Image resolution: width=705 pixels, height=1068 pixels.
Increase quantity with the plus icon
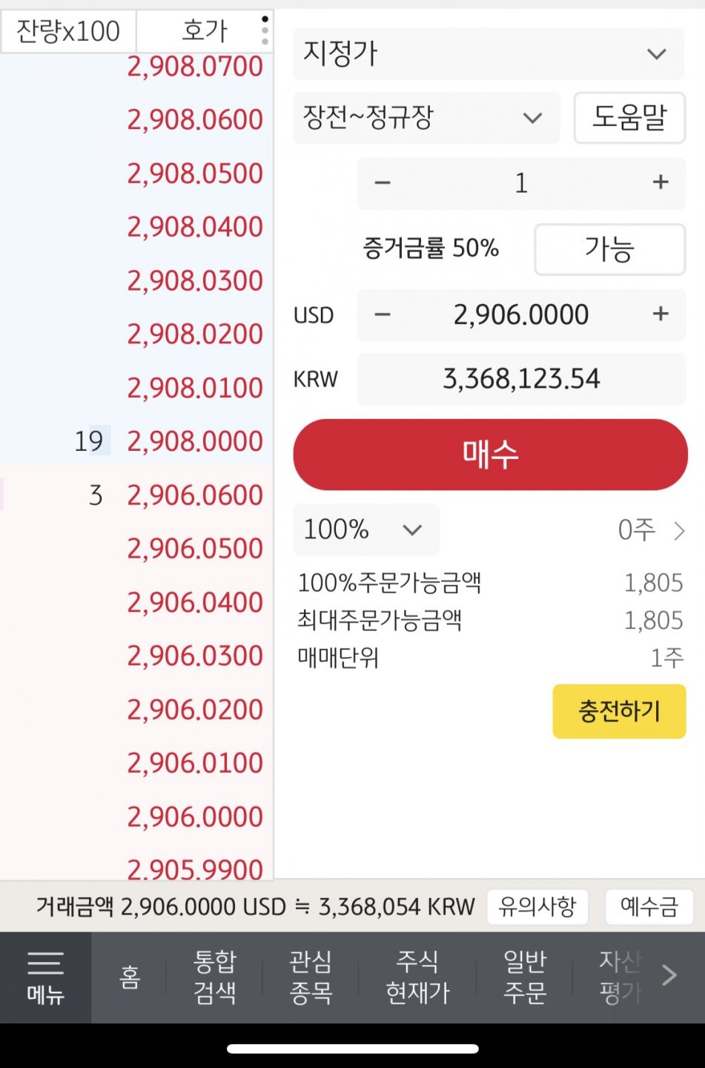661,182
